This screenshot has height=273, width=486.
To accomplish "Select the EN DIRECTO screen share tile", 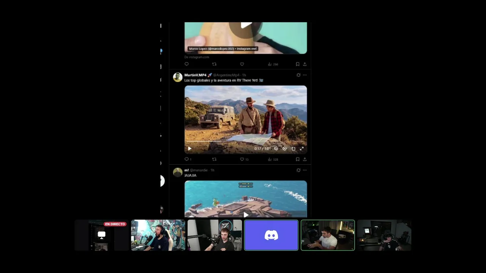I will click(101, 235).
